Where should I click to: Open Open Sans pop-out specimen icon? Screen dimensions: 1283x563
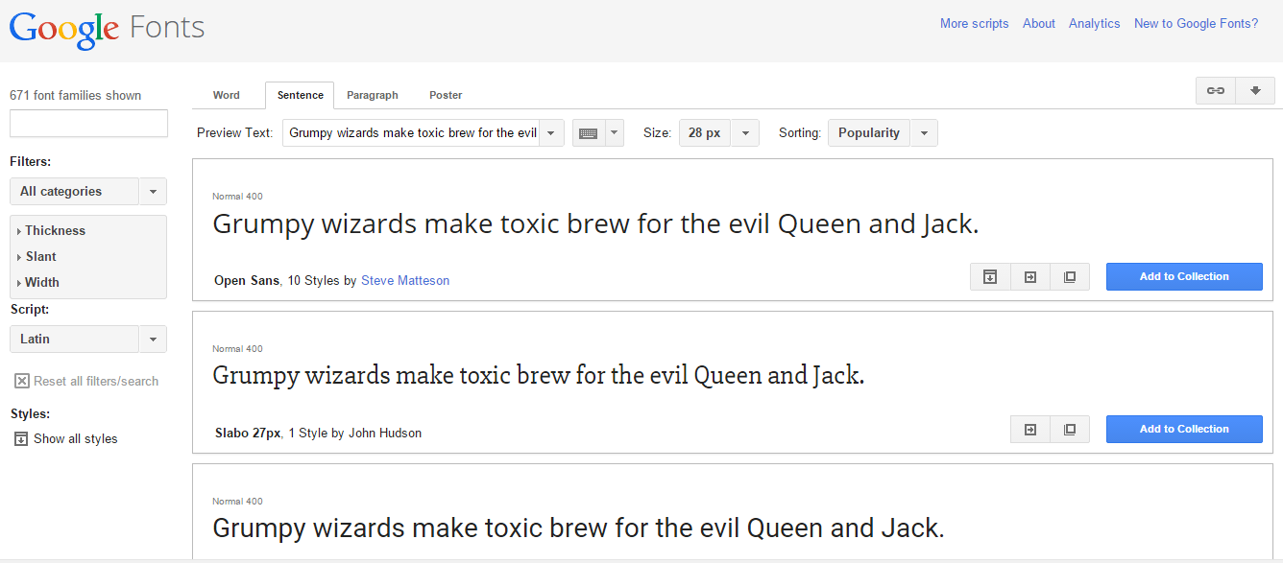pos(1070,276)
